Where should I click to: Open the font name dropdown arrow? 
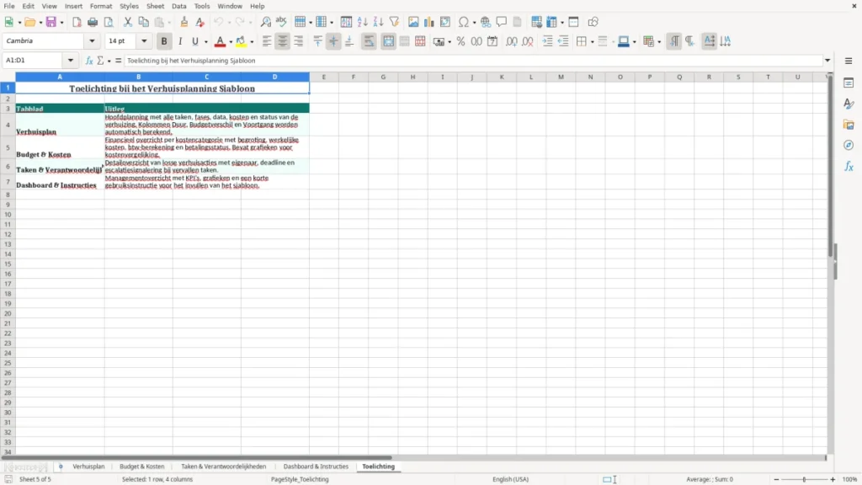(x=92, y=40)
